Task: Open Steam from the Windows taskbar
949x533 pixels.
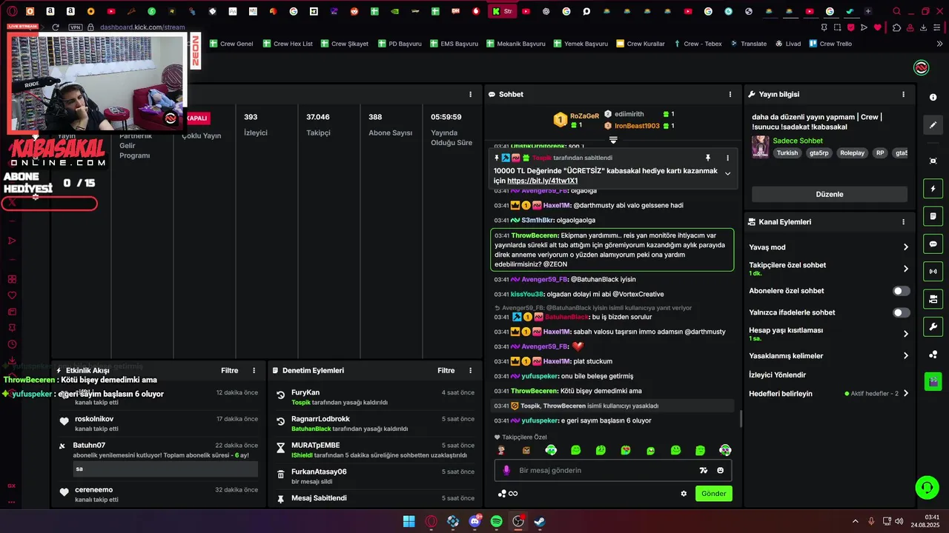Action: (540, 521)
